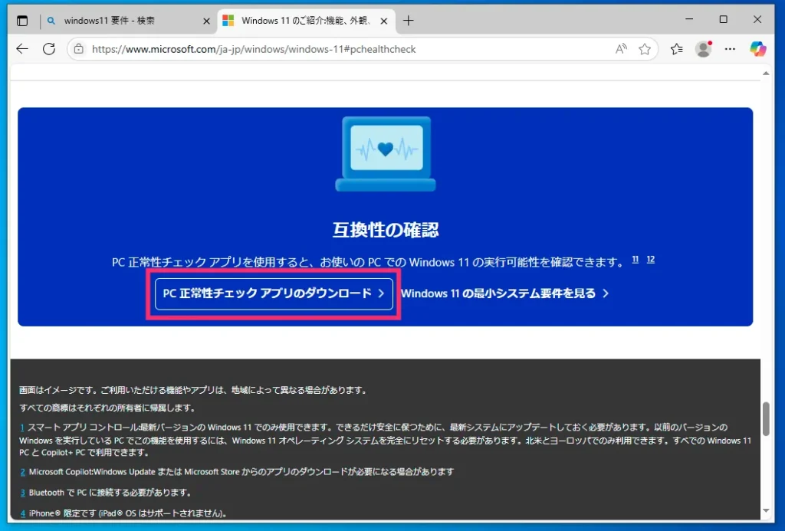The image size is (785, 531).
Task: Click footnote number 1 スマート アプリ コントロール
Action: (x=22, y=428)
